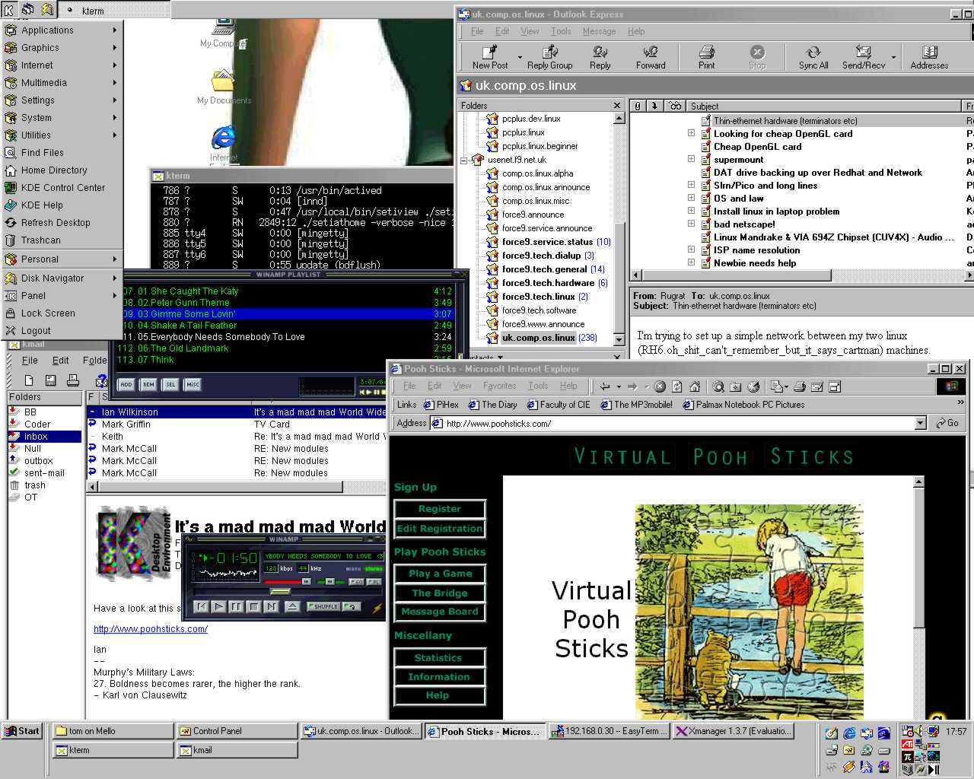Open Send/Recv dropdown arrow

point(893,57)
